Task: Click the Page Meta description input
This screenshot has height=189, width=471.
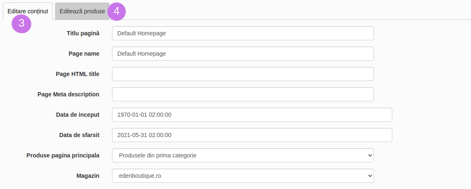Action: (243, 94)
